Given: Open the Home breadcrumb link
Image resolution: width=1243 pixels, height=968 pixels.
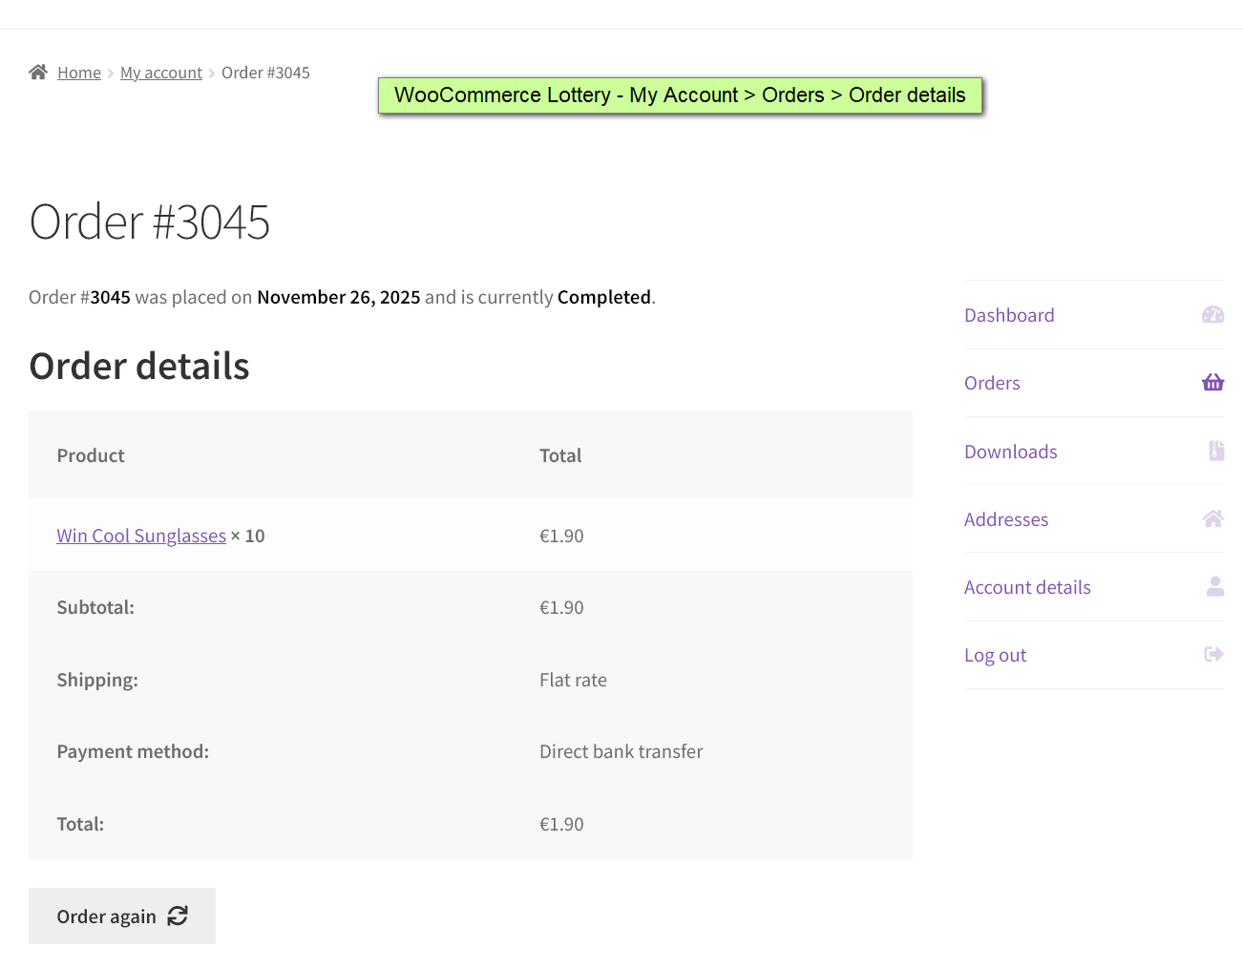Looking at the screenshot, I should coord(79,73).
